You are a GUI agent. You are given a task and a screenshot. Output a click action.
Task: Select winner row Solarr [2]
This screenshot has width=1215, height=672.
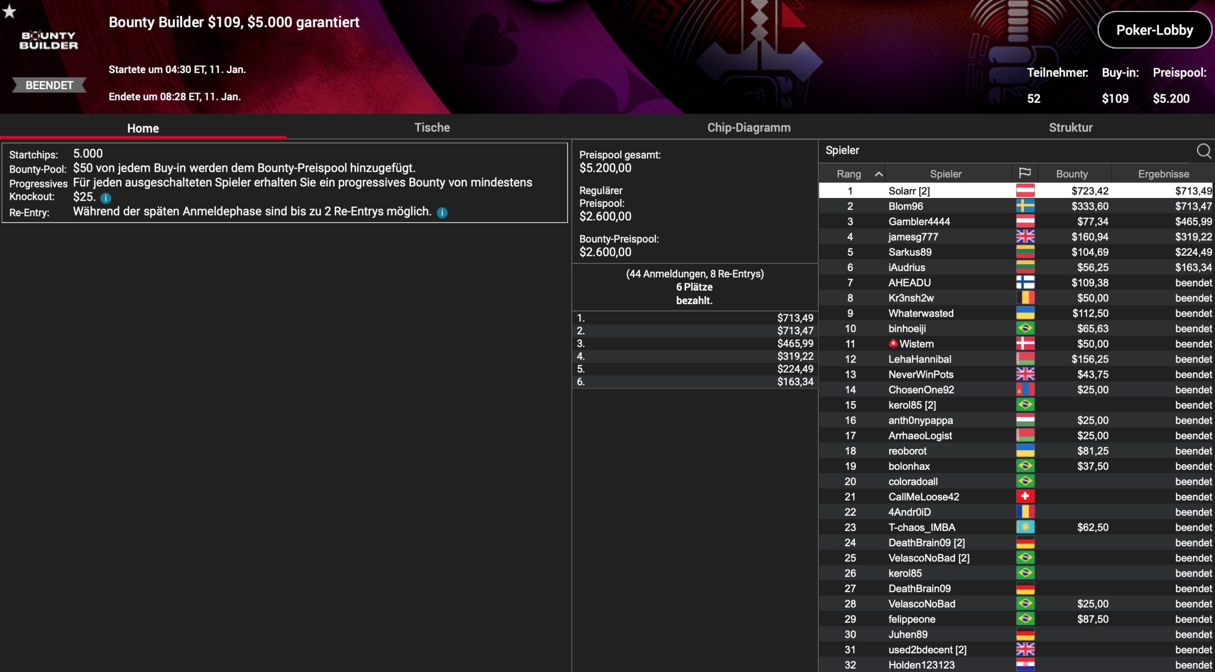point(909,191)
